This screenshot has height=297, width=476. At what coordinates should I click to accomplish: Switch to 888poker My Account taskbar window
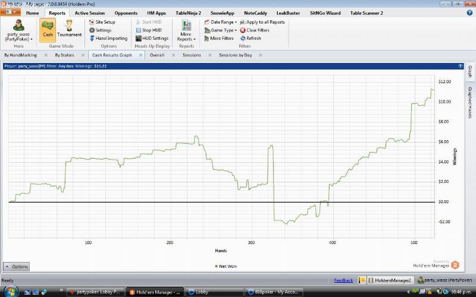click(x=273, y=292)
